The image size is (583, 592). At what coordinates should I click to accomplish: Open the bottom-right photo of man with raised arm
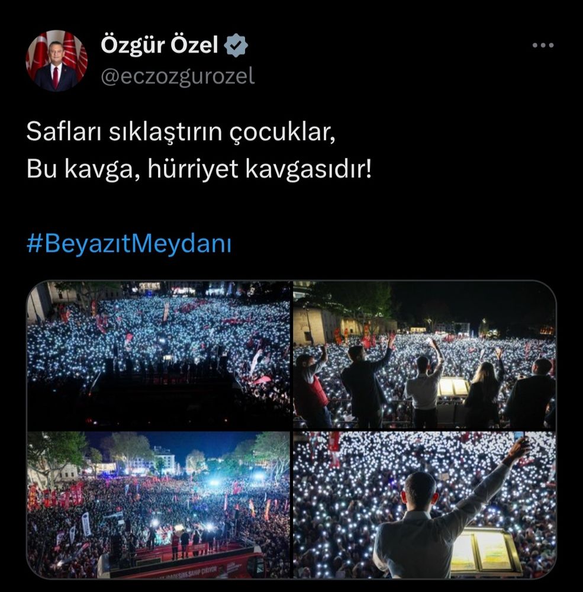click(x=424, y=505)
